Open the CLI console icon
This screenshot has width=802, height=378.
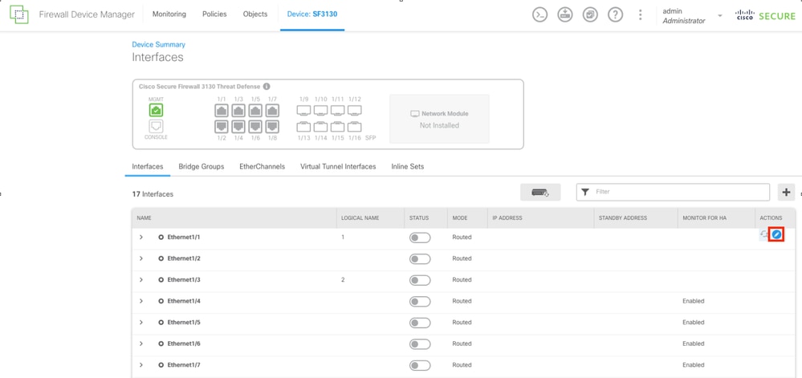click(540, 14)
